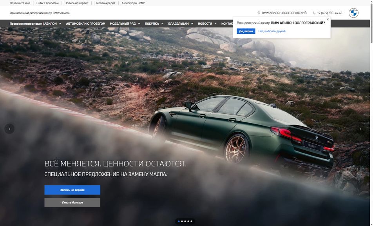Open the МОДЕЛЬНЫЙ РЯД menu
373x226 pixels.
[123, 24]
